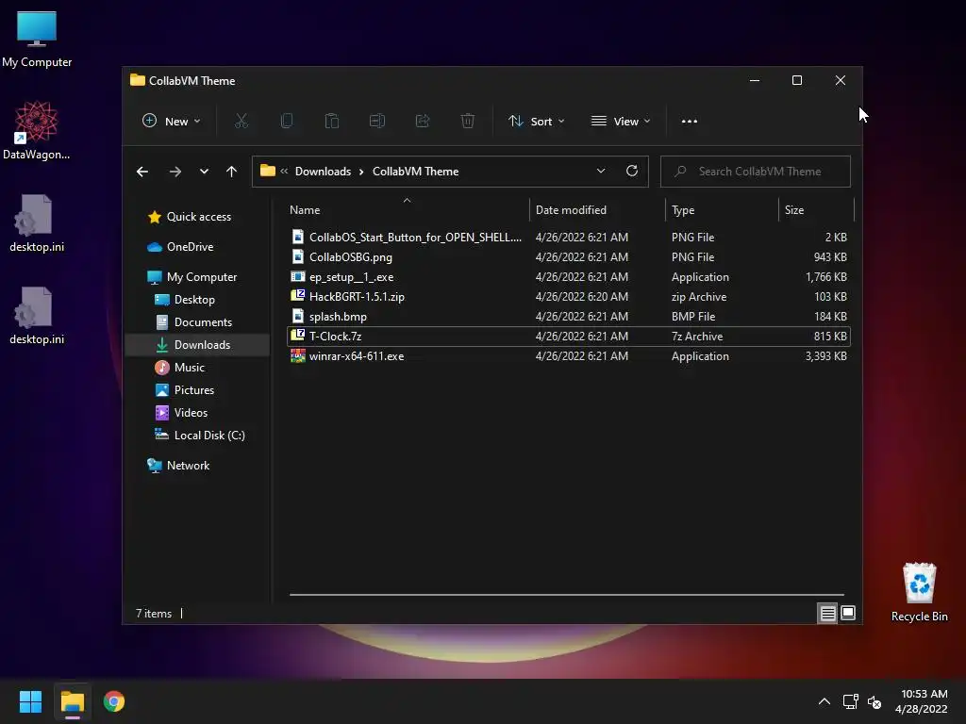Open Downloads in navigation pane
The width and height of the screenshot is (966, 724).
click(197, 345)
